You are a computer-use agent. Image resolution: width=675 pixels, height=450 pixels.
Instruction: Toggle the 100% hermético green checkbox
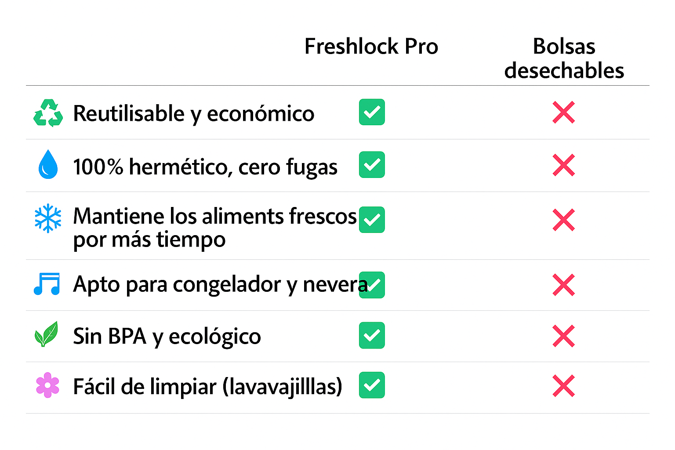[x=372, y=165]
